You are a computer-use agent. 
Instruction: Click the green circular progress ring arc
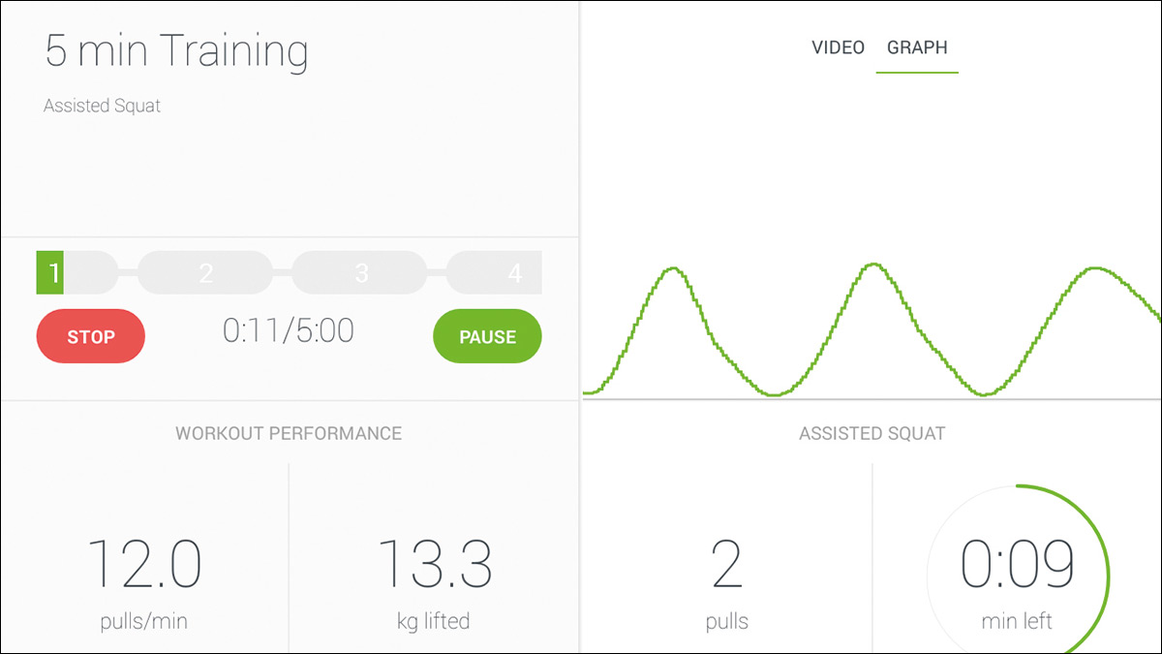[1108, 572]
